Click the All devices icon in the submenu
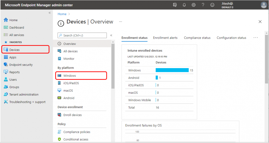 click(x=59, y=51)
